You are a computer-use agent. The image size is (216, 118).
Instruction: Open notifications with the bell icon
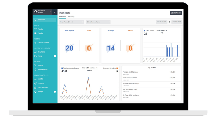pyautogui.click(x=55, y=12)
